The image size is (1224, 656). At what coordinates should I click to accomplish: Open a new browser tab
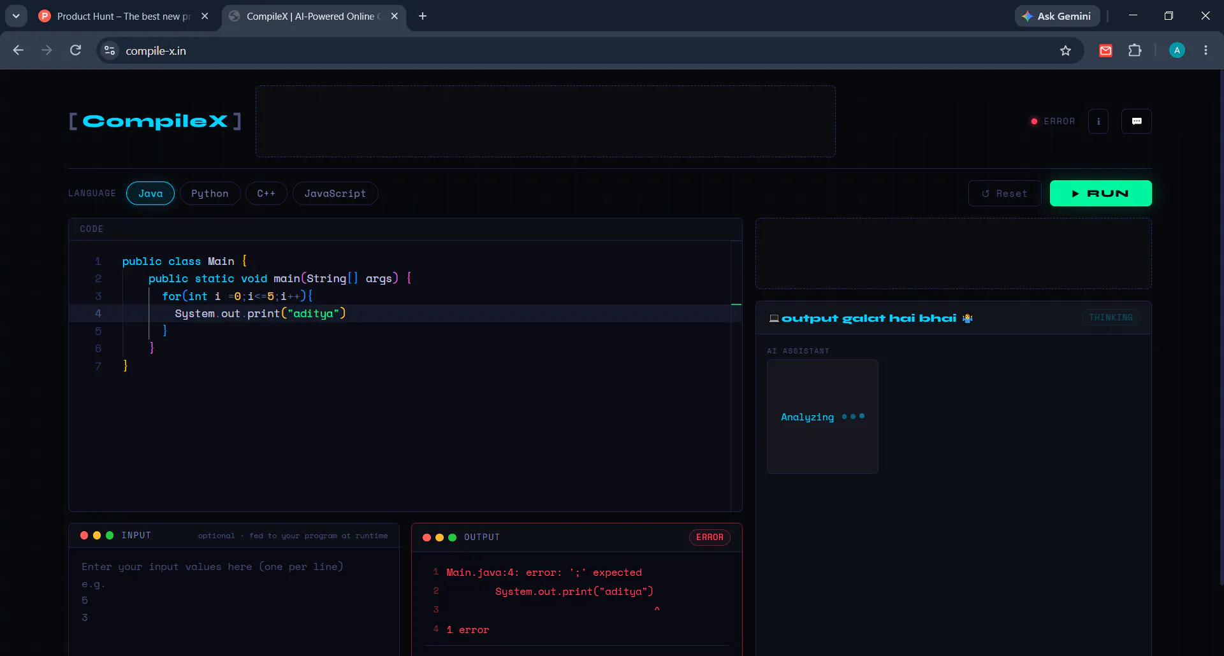click(x=423, y=16)
